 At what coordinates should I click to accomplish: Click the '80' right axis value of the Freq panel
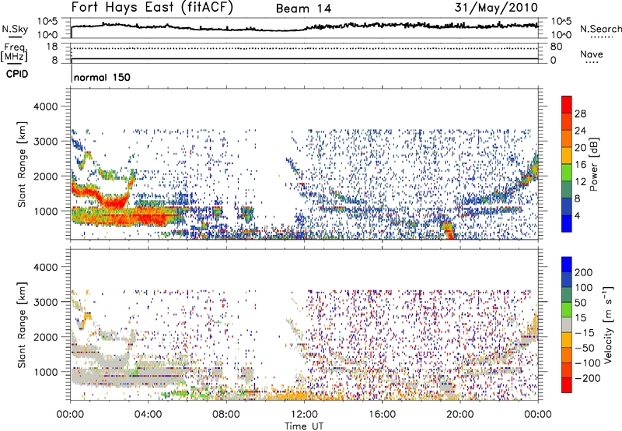tap(556, 47)
